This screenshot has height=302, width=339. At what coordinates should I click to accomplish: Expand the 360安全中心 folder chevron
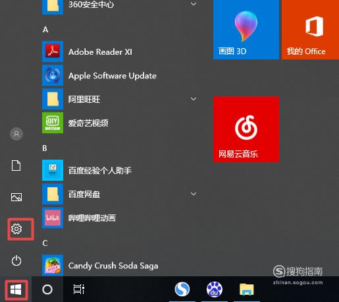[194, 3]
